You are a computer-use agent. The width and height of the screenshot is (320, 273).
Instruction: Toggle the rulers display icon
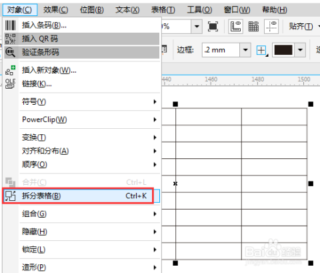click(235, 27)
